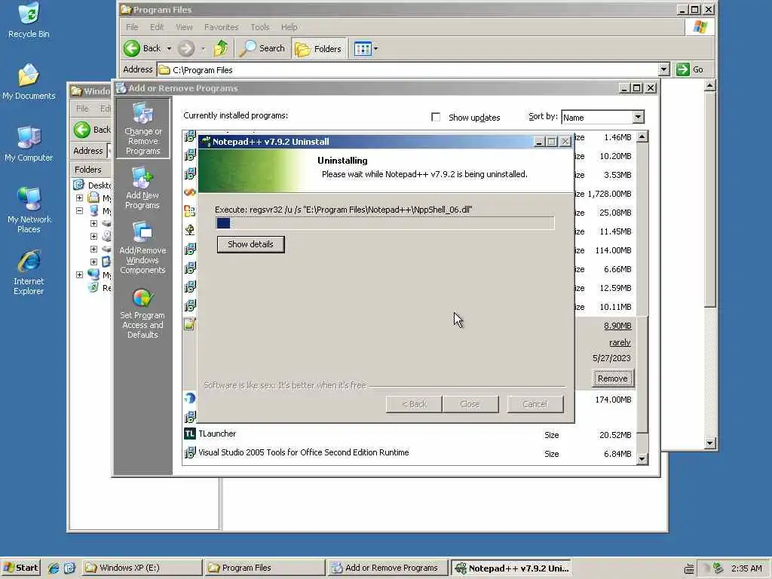Click the Show details button

point(250,244)
